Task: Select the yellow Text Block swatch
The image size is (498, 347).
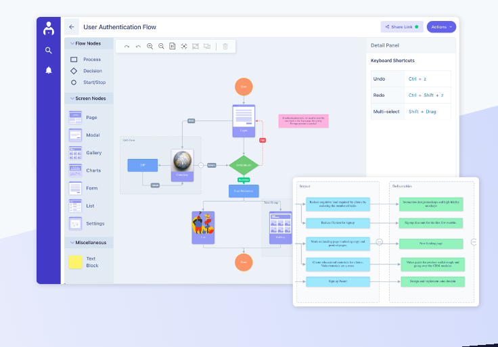Action: click(75, 262)
